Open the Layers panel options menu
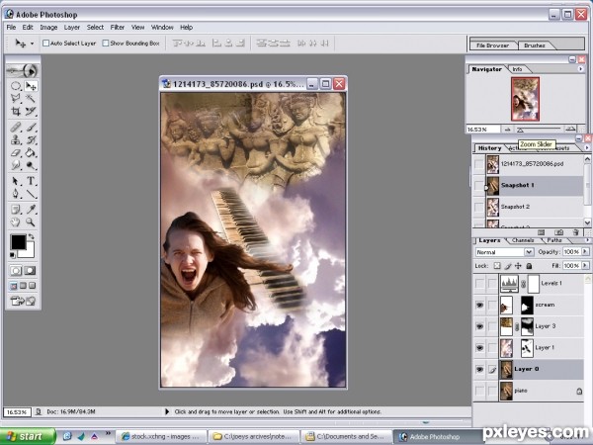This screenshot has width=593, height=445. [x=587, y=240]
